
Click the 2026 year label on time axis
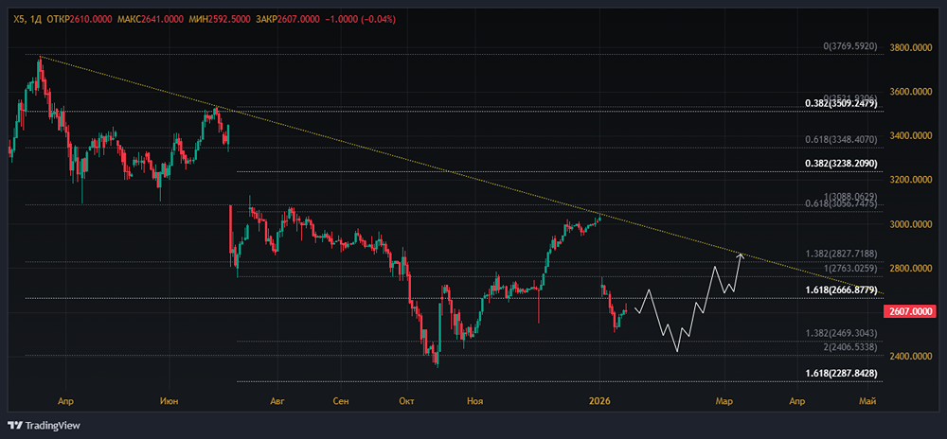click(x=599, y=401)
